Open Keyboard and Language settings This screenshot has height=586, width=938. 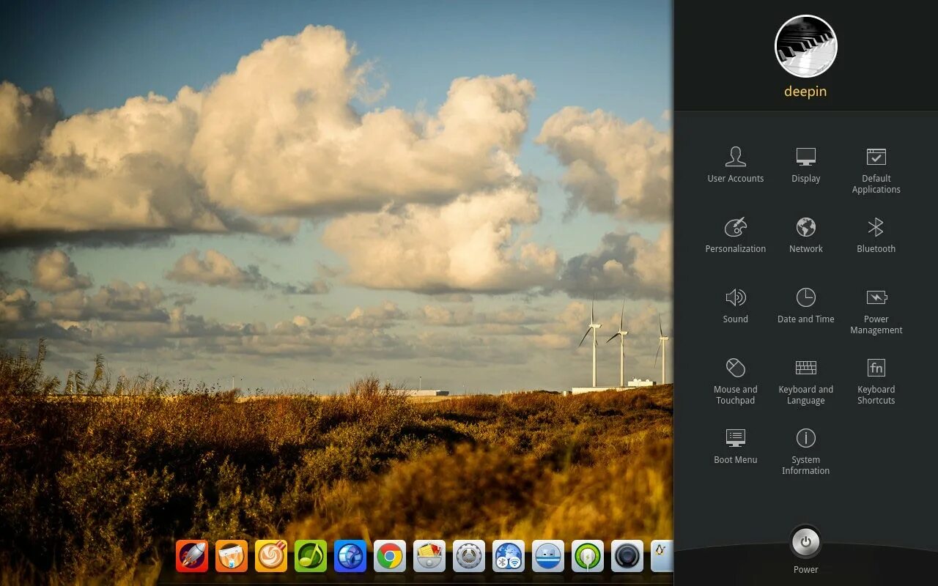click(805, 381)
